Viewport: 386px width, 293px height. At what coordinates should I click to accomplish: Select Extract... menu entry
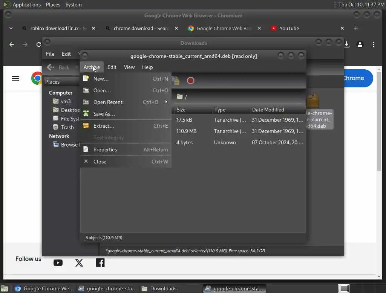pyautogui.click(x=126, y=126)
